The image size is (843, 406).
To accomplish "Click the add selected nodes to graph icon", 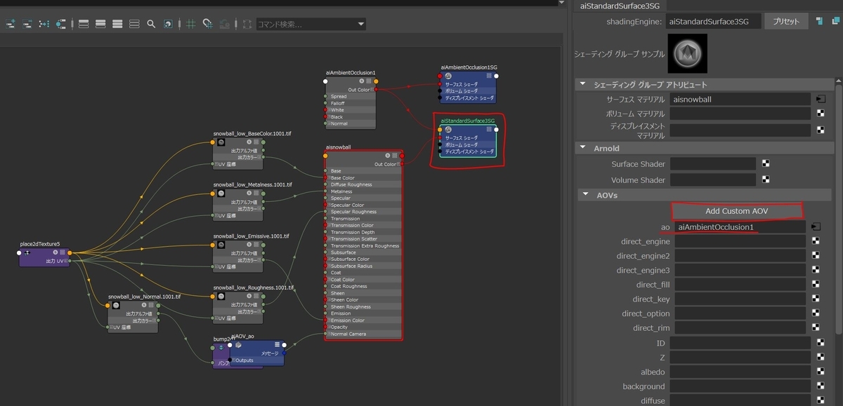I will pos(10,24).
